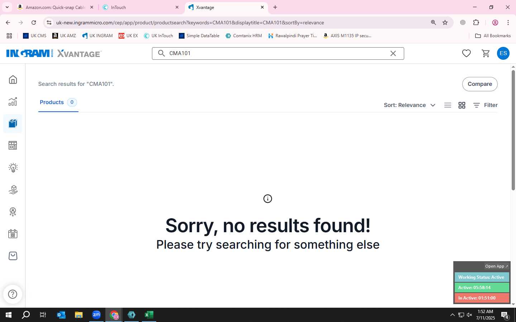Open the wishlist heart icon
Image resolution: width=516 pixels, height=322 pixels.
pyautogui.click(x=466, y=53)
